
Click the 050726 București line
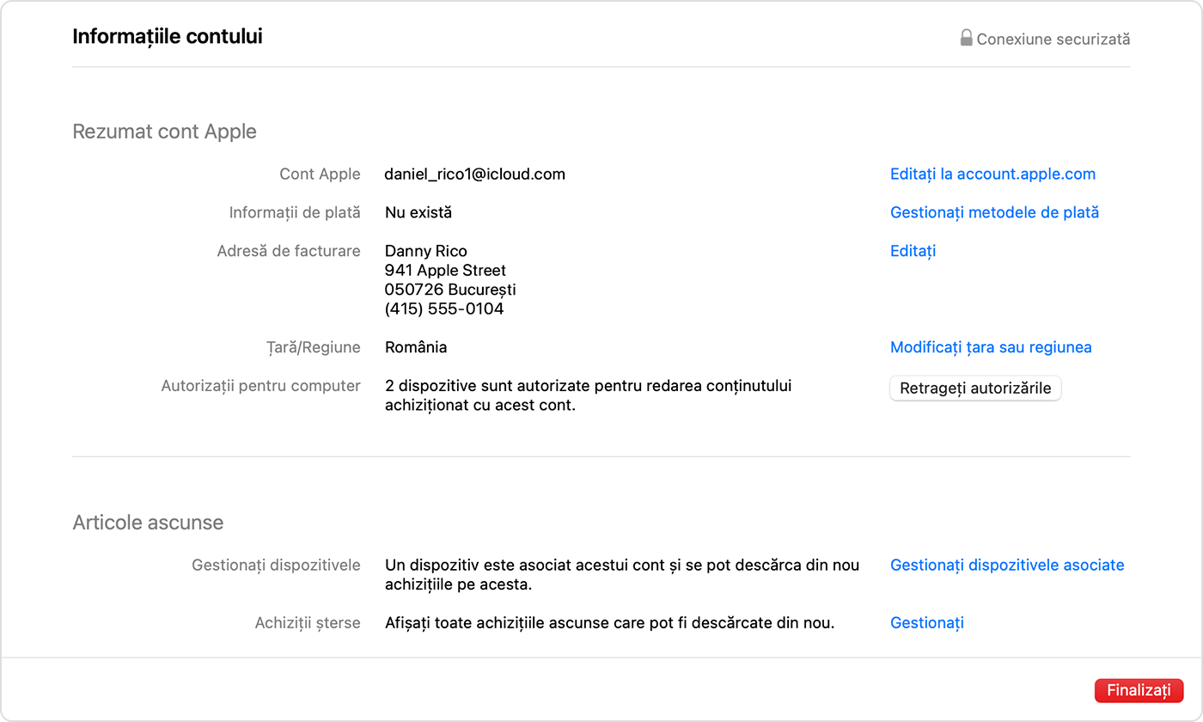click(450, 290)
